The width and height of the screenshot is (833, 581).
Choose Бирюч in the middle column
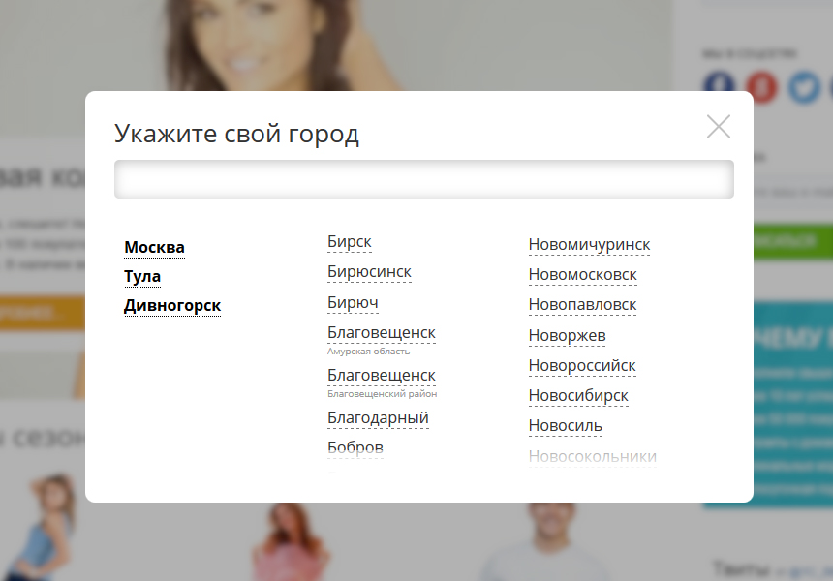point(353,303)
